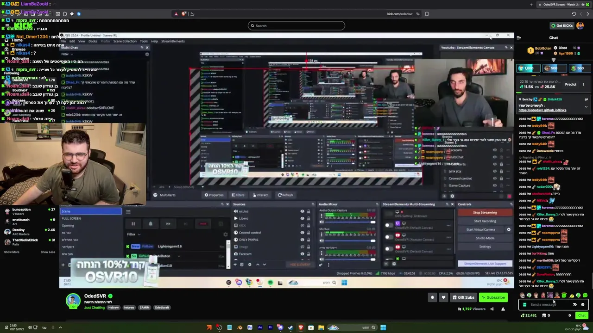Open the prediction three-dot options
The height and width of the screenshot is (333, 593).
(584, 85)
